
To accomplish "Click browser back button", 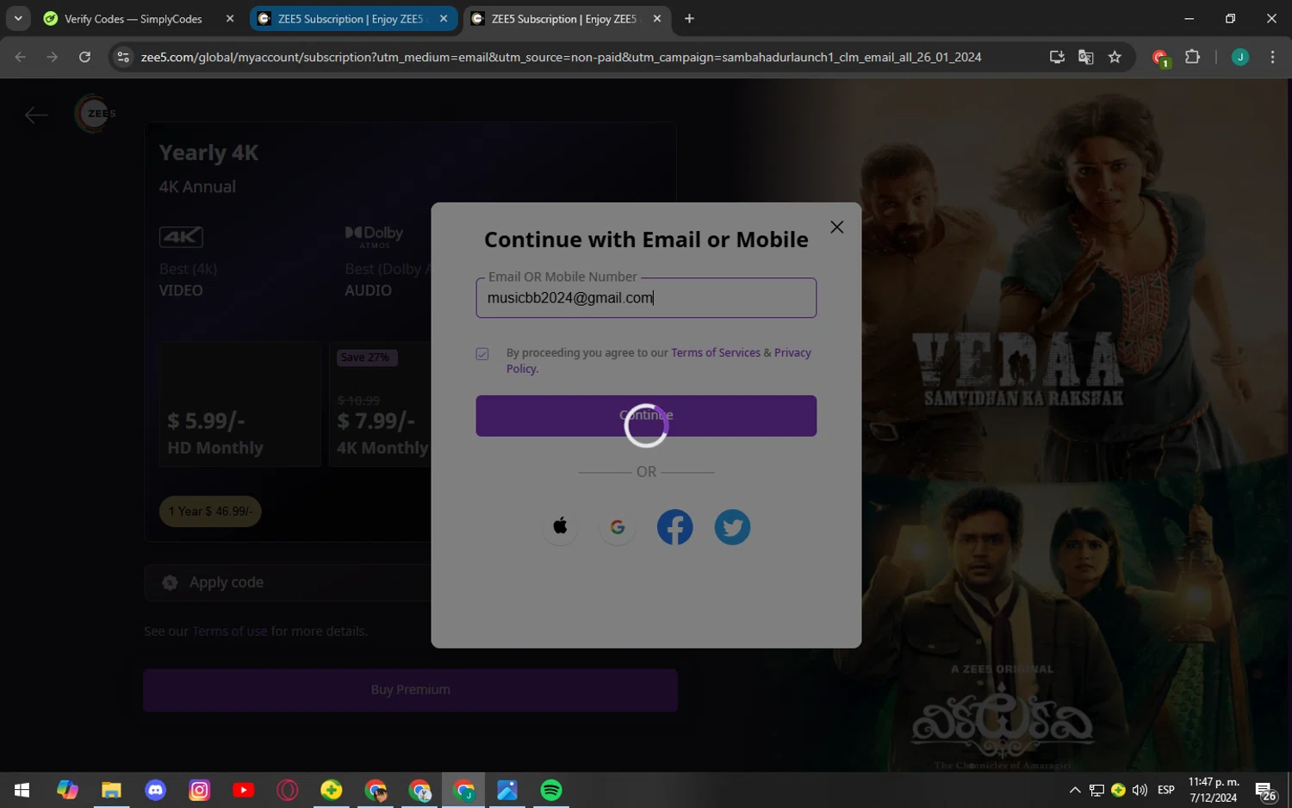I will [21, 57].
